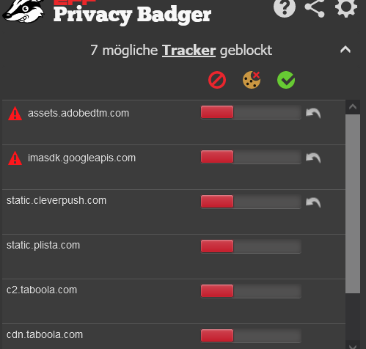Click the Privacy Badger badger logo
Image resolution: width=366 pixels, height=349 pixels.
click(x=24, y=11)
